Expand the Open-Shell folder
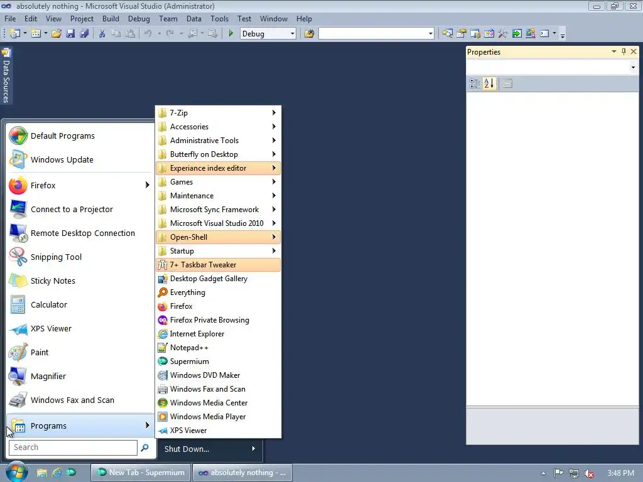This screenshot has width=643, height=482. 219,237
